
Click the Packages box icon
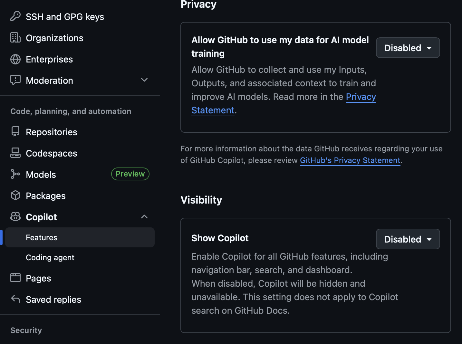pos(15,196)
